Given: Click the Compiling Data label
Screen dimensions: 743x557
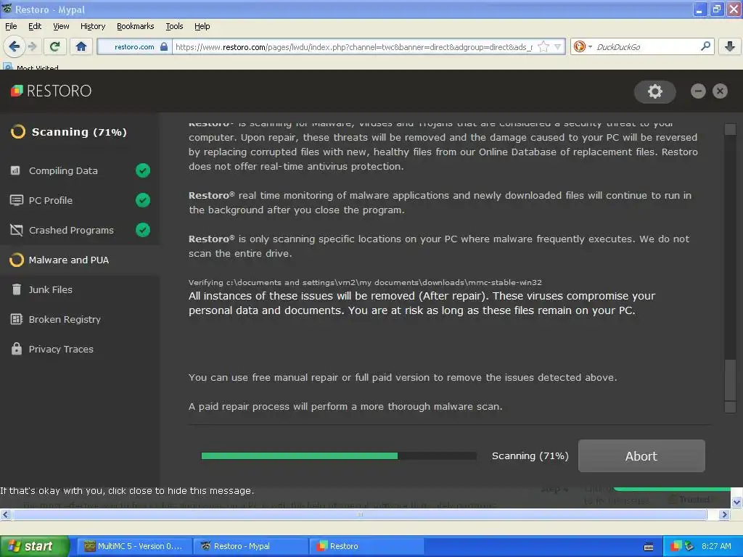Looking at the screenshot, I should coord(64,170).
